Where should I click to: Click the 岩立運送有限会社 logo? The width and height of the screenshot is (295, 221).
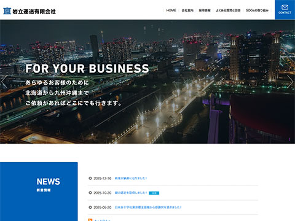point(29,11)
